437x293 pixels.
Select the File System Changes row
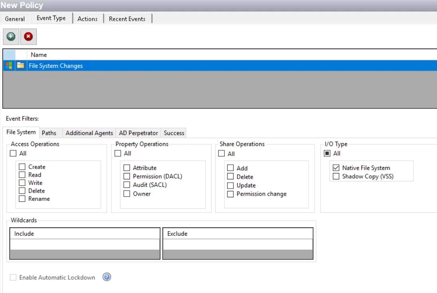[220, 66]
